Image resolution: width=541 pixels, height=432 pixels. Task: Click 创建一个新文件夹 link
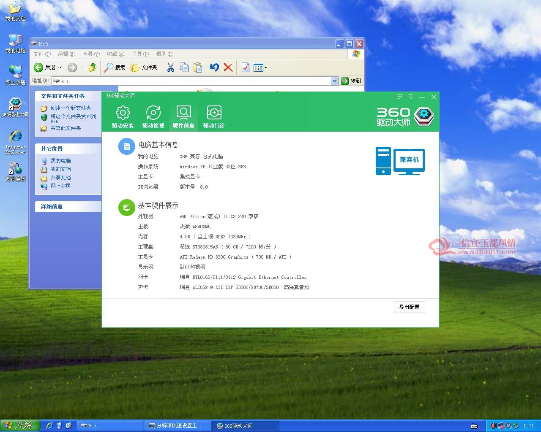click(x=71, y=108)
